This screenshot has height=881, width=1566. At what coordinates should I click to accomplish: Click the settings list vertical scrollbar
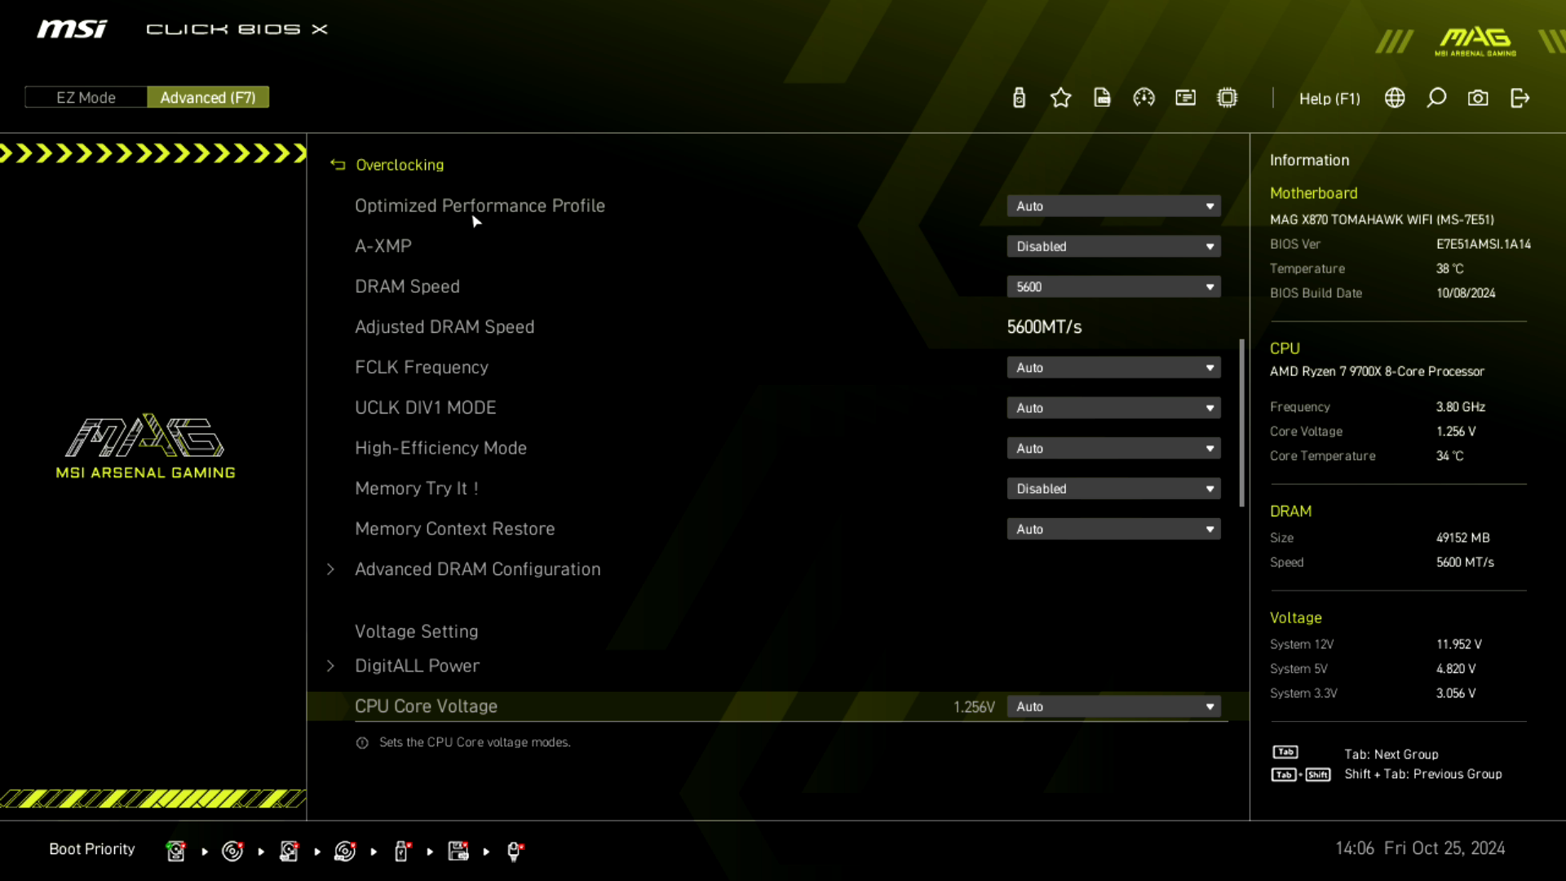(1241, 423)
